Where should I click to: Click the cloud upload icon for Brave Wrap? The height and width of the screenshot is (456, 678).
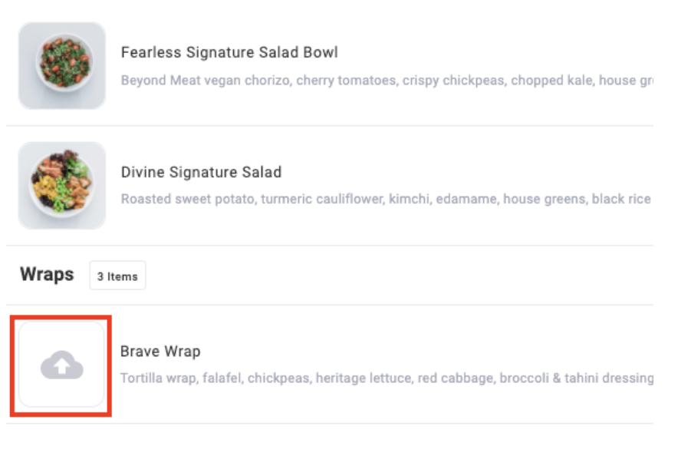[x=62, y=365]
